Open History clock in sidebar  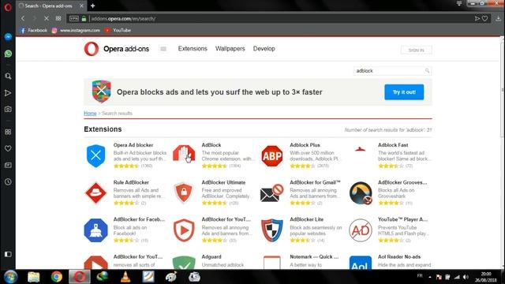[x=8, y=181]
